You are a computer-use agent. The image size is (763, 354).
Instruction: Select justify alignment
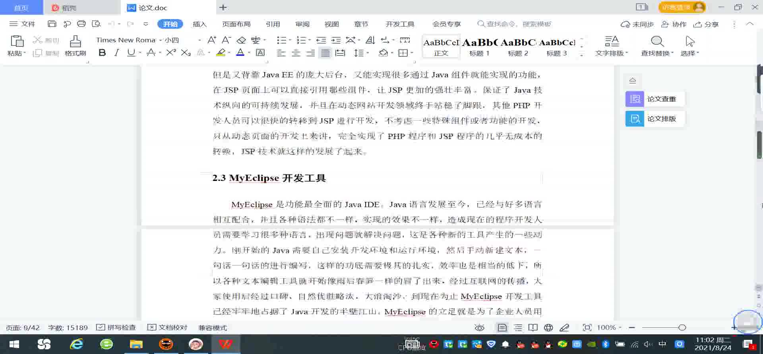(325, 53)
